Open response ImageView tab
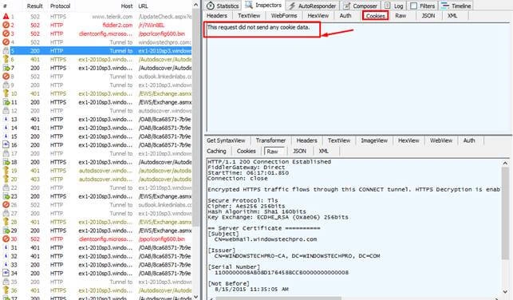 (374, 140)
